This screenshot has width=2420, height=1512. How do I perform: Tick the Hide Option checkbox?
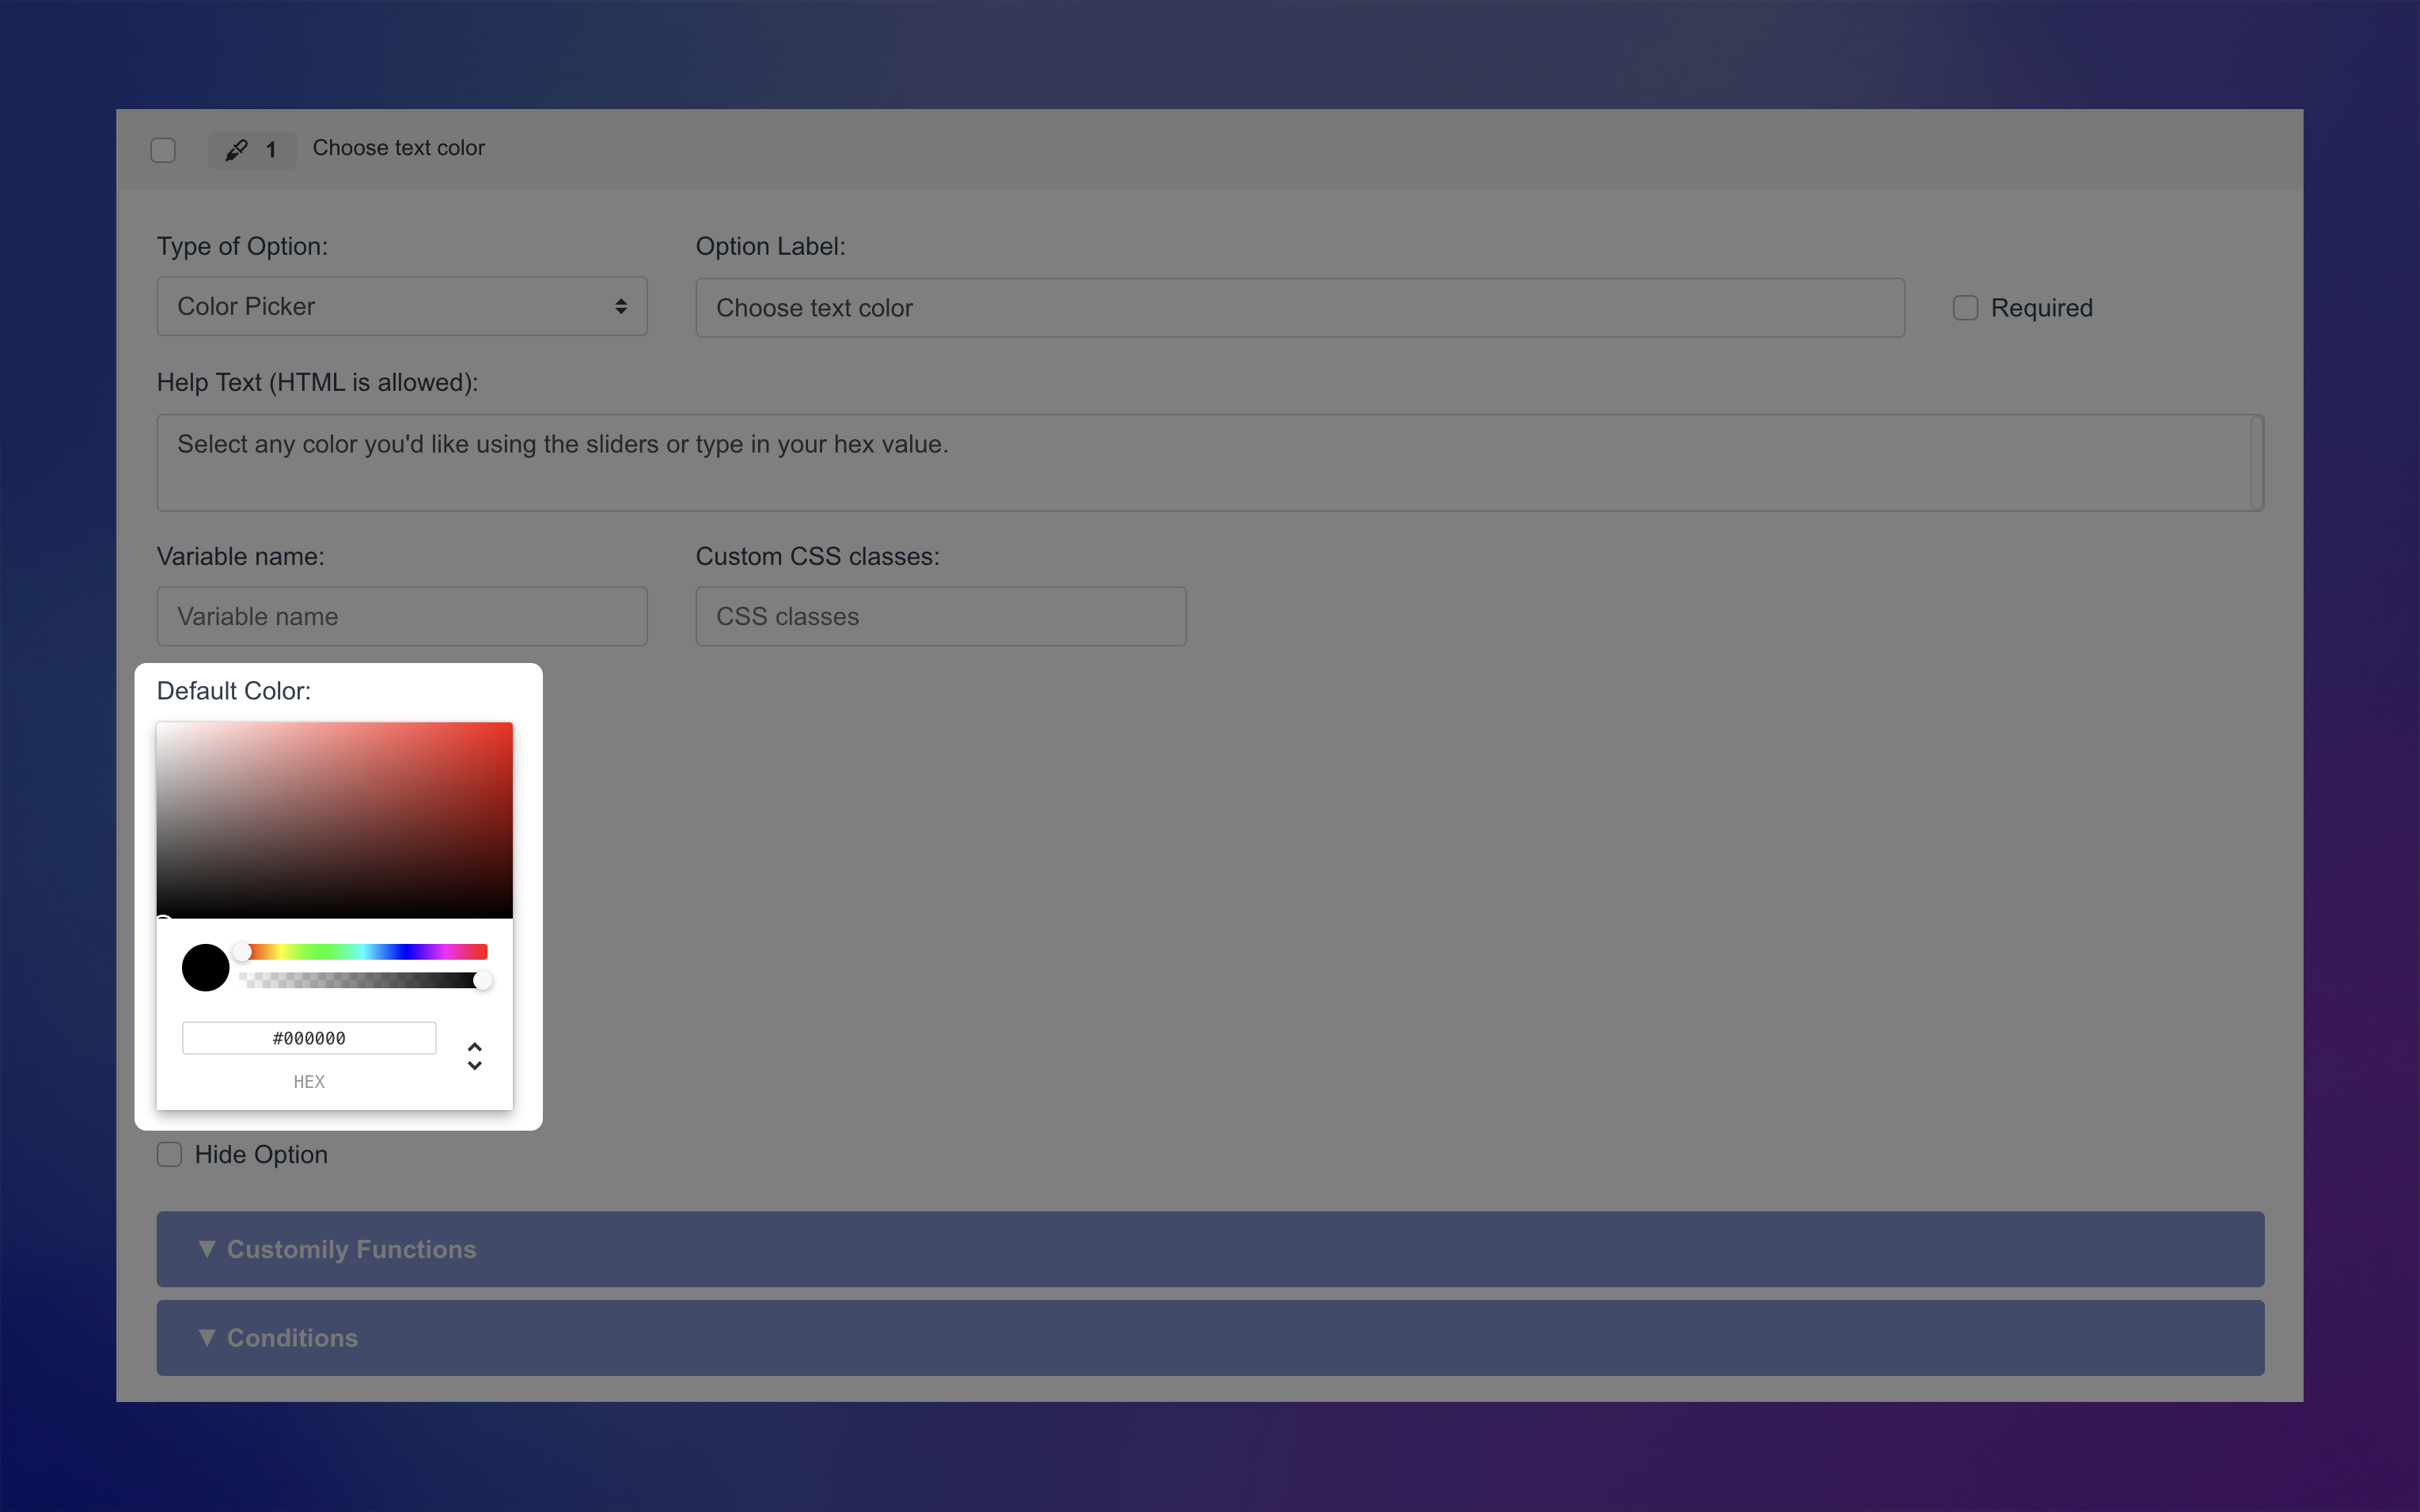(x=170, y=1154)
